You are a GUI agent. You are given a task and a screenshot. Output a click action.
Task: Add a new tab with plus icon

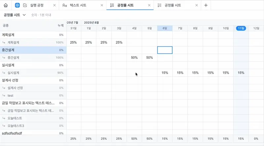pos(206,5)
